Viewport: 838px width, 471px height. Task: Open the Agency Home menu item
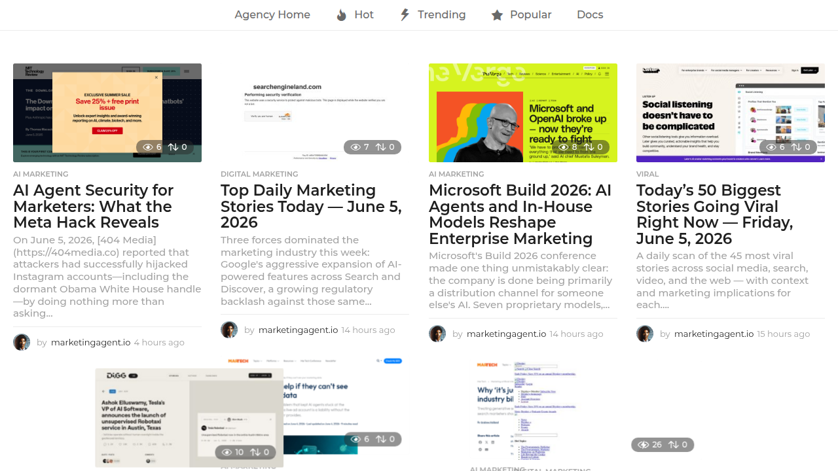(x=272, y=14)
